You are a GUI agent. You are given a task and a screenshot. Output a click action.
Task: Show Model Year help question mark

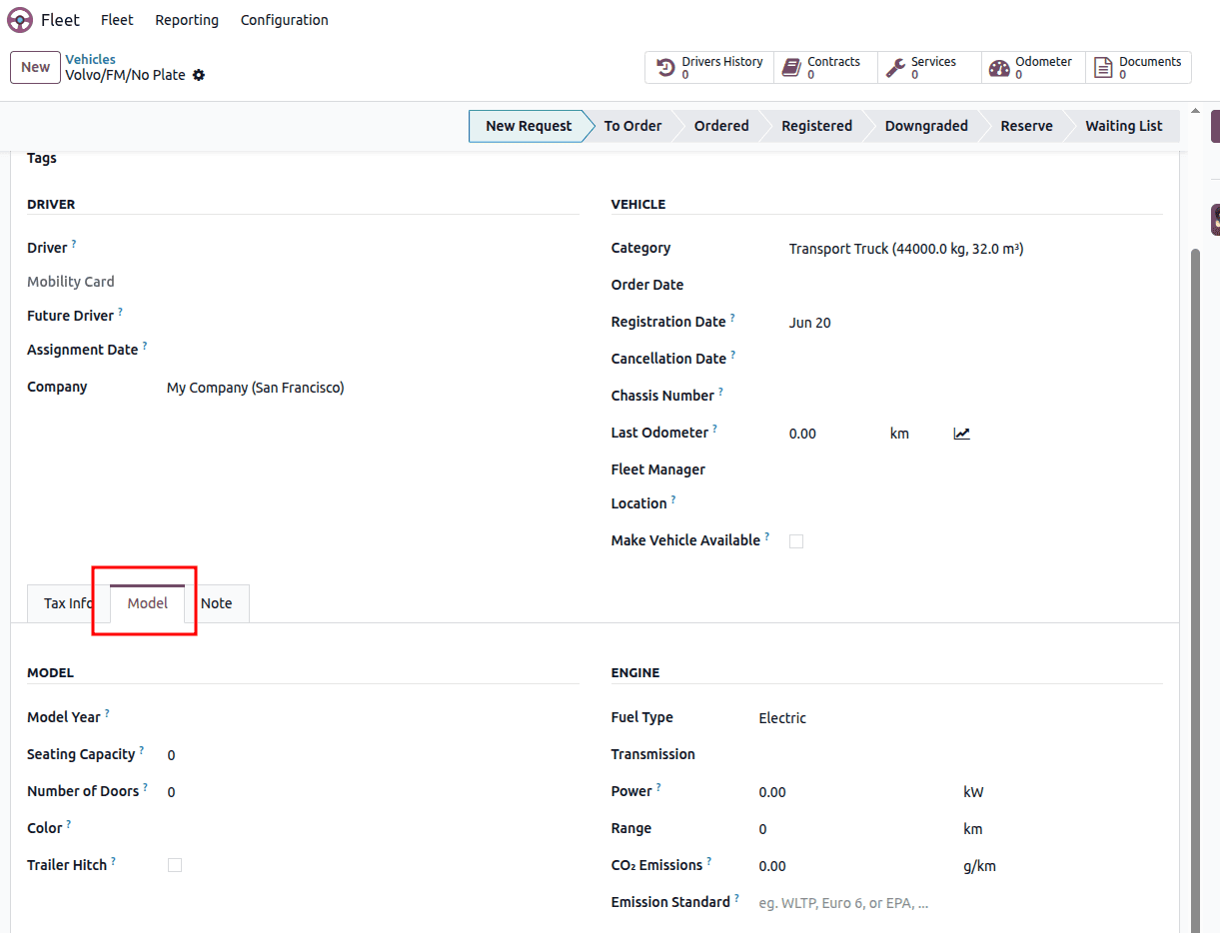coord(107,713)
